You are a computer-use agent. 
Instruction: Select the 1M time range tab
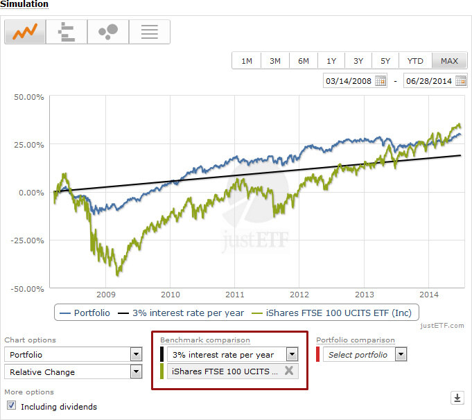coord(246,61)
